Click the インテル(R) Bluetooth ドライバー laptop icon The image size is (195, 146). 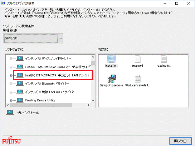pyautogui.click(x=20, y=84)
